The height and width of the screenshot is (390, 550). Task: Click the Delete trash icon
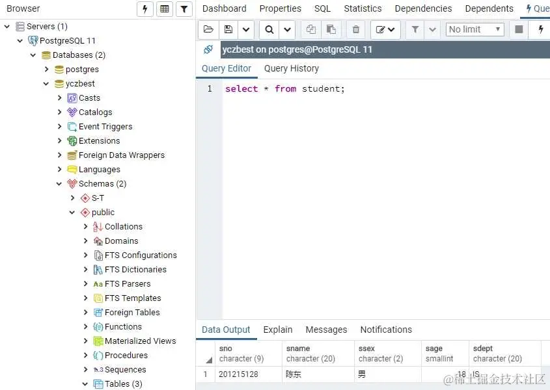[355, 29]
